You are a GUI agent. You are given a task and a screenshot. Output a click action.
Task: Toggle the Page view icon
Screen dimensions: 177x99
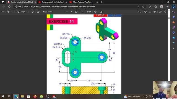click(101, 12)
